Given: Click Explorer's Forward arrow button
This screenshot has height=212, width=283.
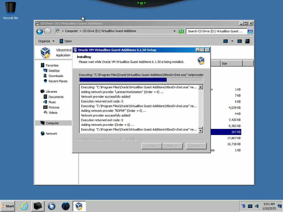Looking at the screenshot, I should [x=47, y=31].
